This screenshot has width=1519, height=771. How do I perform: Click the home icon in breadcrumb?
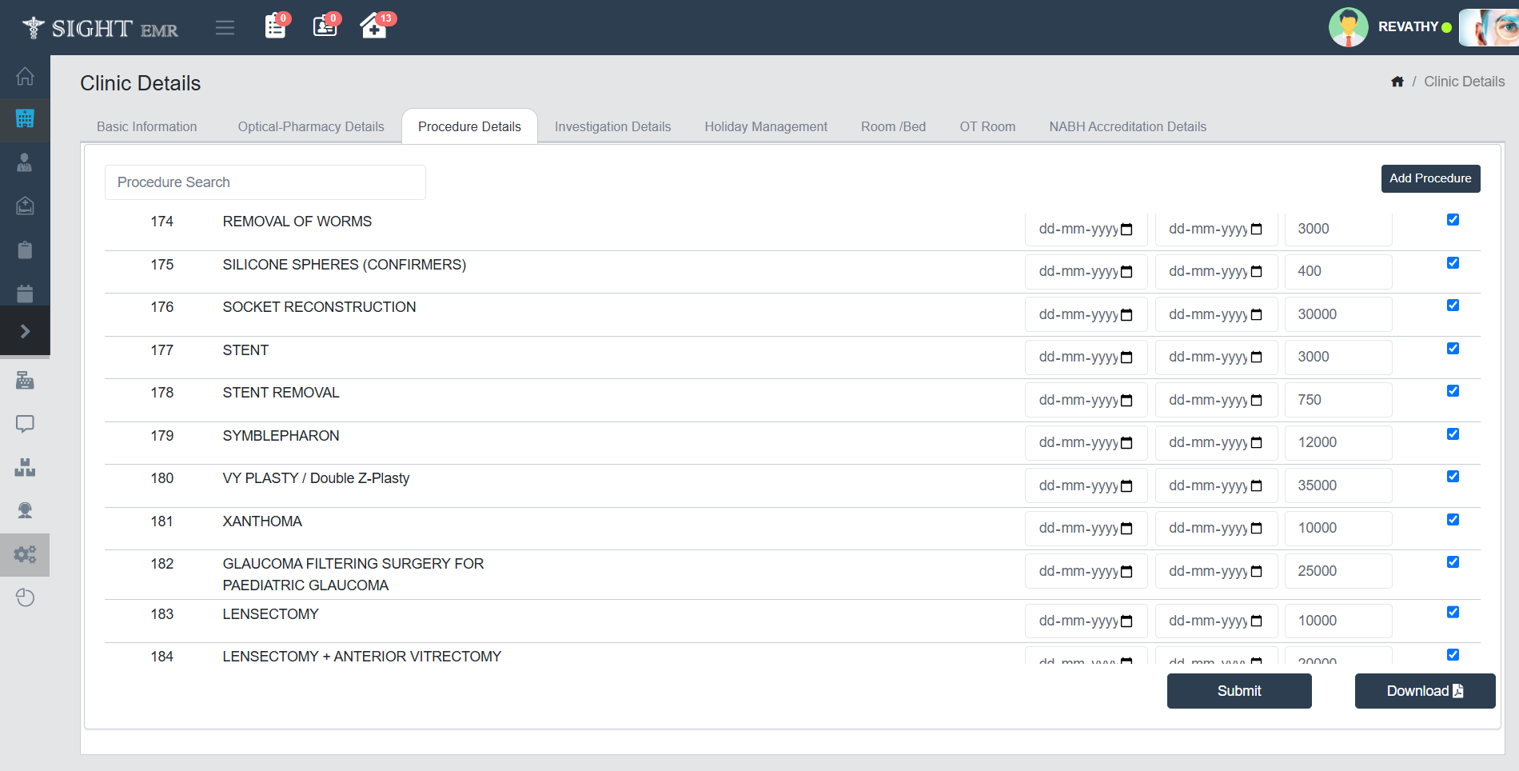(1397, 82)
